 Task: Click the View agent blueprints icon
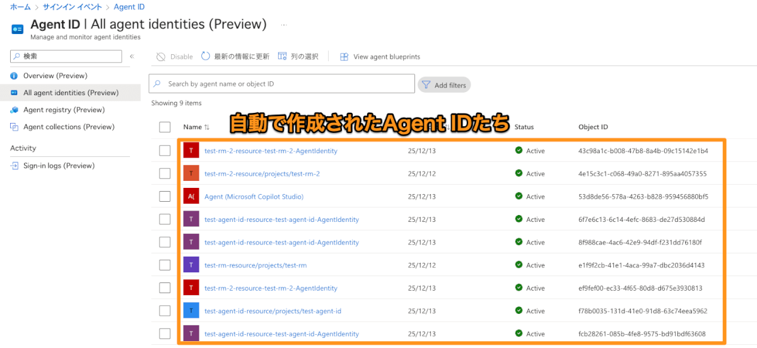pyautogui.click(x=344, y=57)
